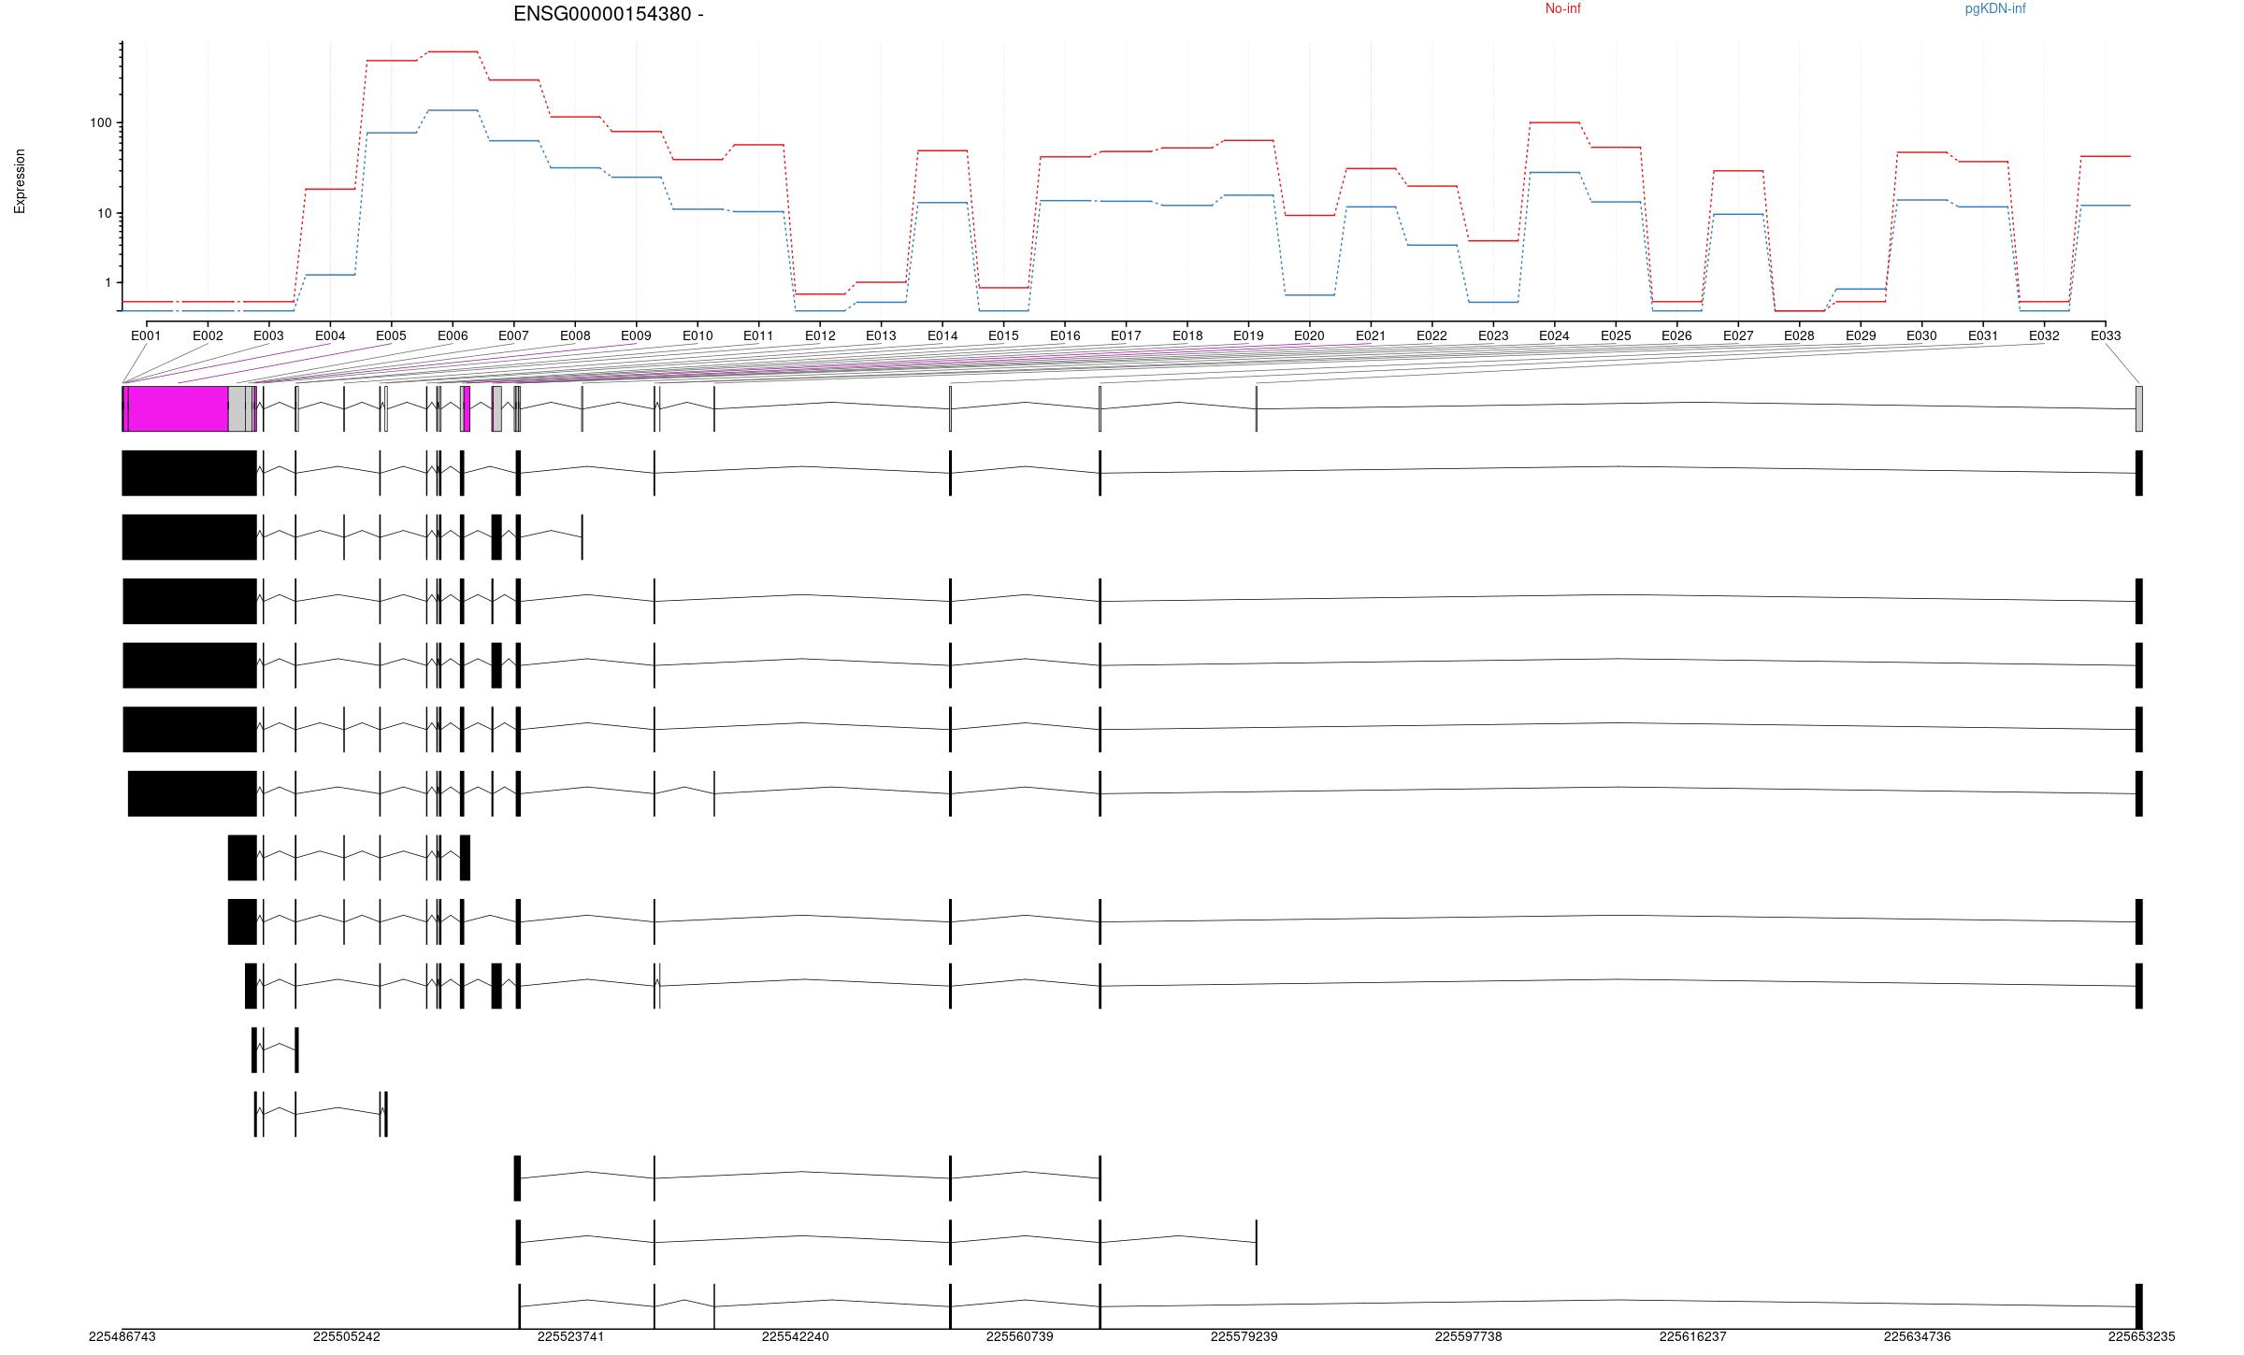
Task: Click genomic coordinate 225560739
Action: 1019,1337
